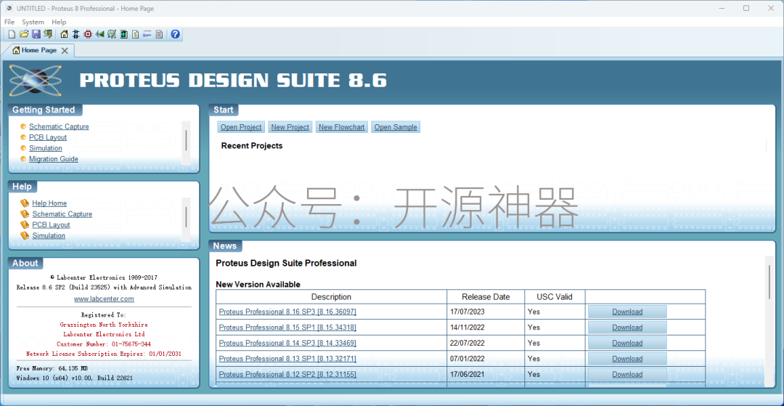Image resolution: width=784 pixels, height=406 pixels.
Task: Click release date 14/11/2022 cell
Action: (x=486, y=328)
